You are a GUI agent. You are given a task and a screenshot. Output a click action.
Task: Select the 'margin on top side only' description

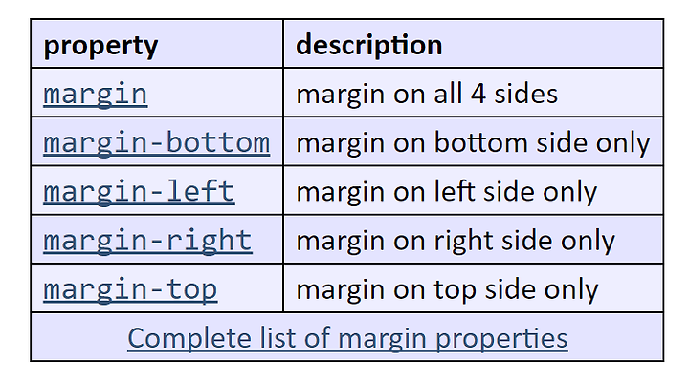tap(447, 290)
